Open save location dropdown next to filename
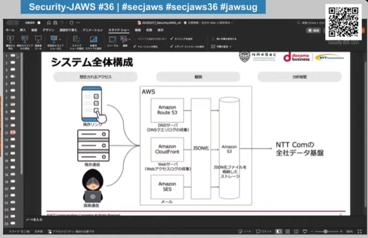 [232, 23]
